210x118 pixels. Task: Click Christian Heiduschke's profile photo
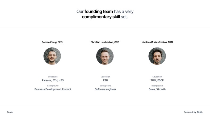105,56
